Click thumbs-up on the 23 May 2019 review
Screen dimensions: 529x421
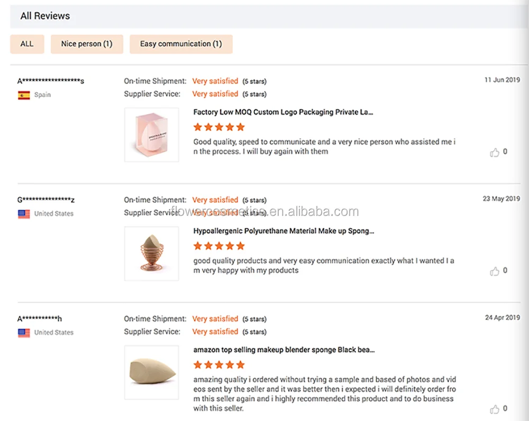pos(495,272)
